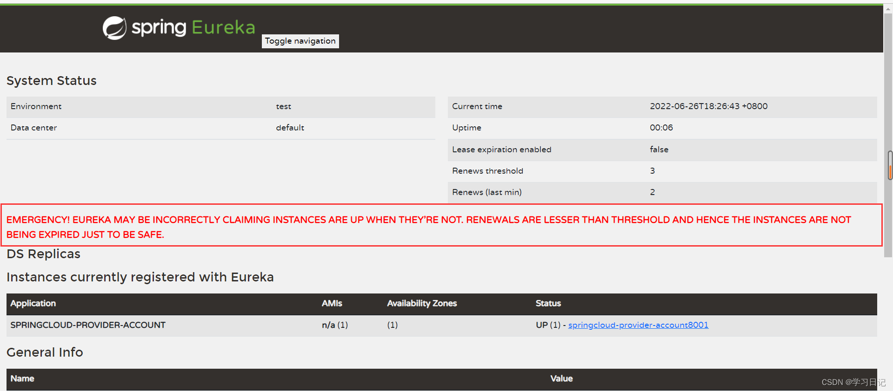The image size is (893, 391).
Task: Click the data center value default
Action: (290, 128)
